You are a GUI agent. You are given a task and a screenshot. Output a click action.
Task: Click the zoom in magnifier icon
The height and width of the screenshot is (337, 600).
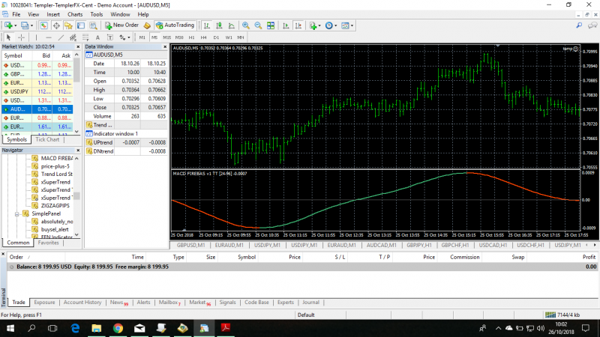pos(245,25)
